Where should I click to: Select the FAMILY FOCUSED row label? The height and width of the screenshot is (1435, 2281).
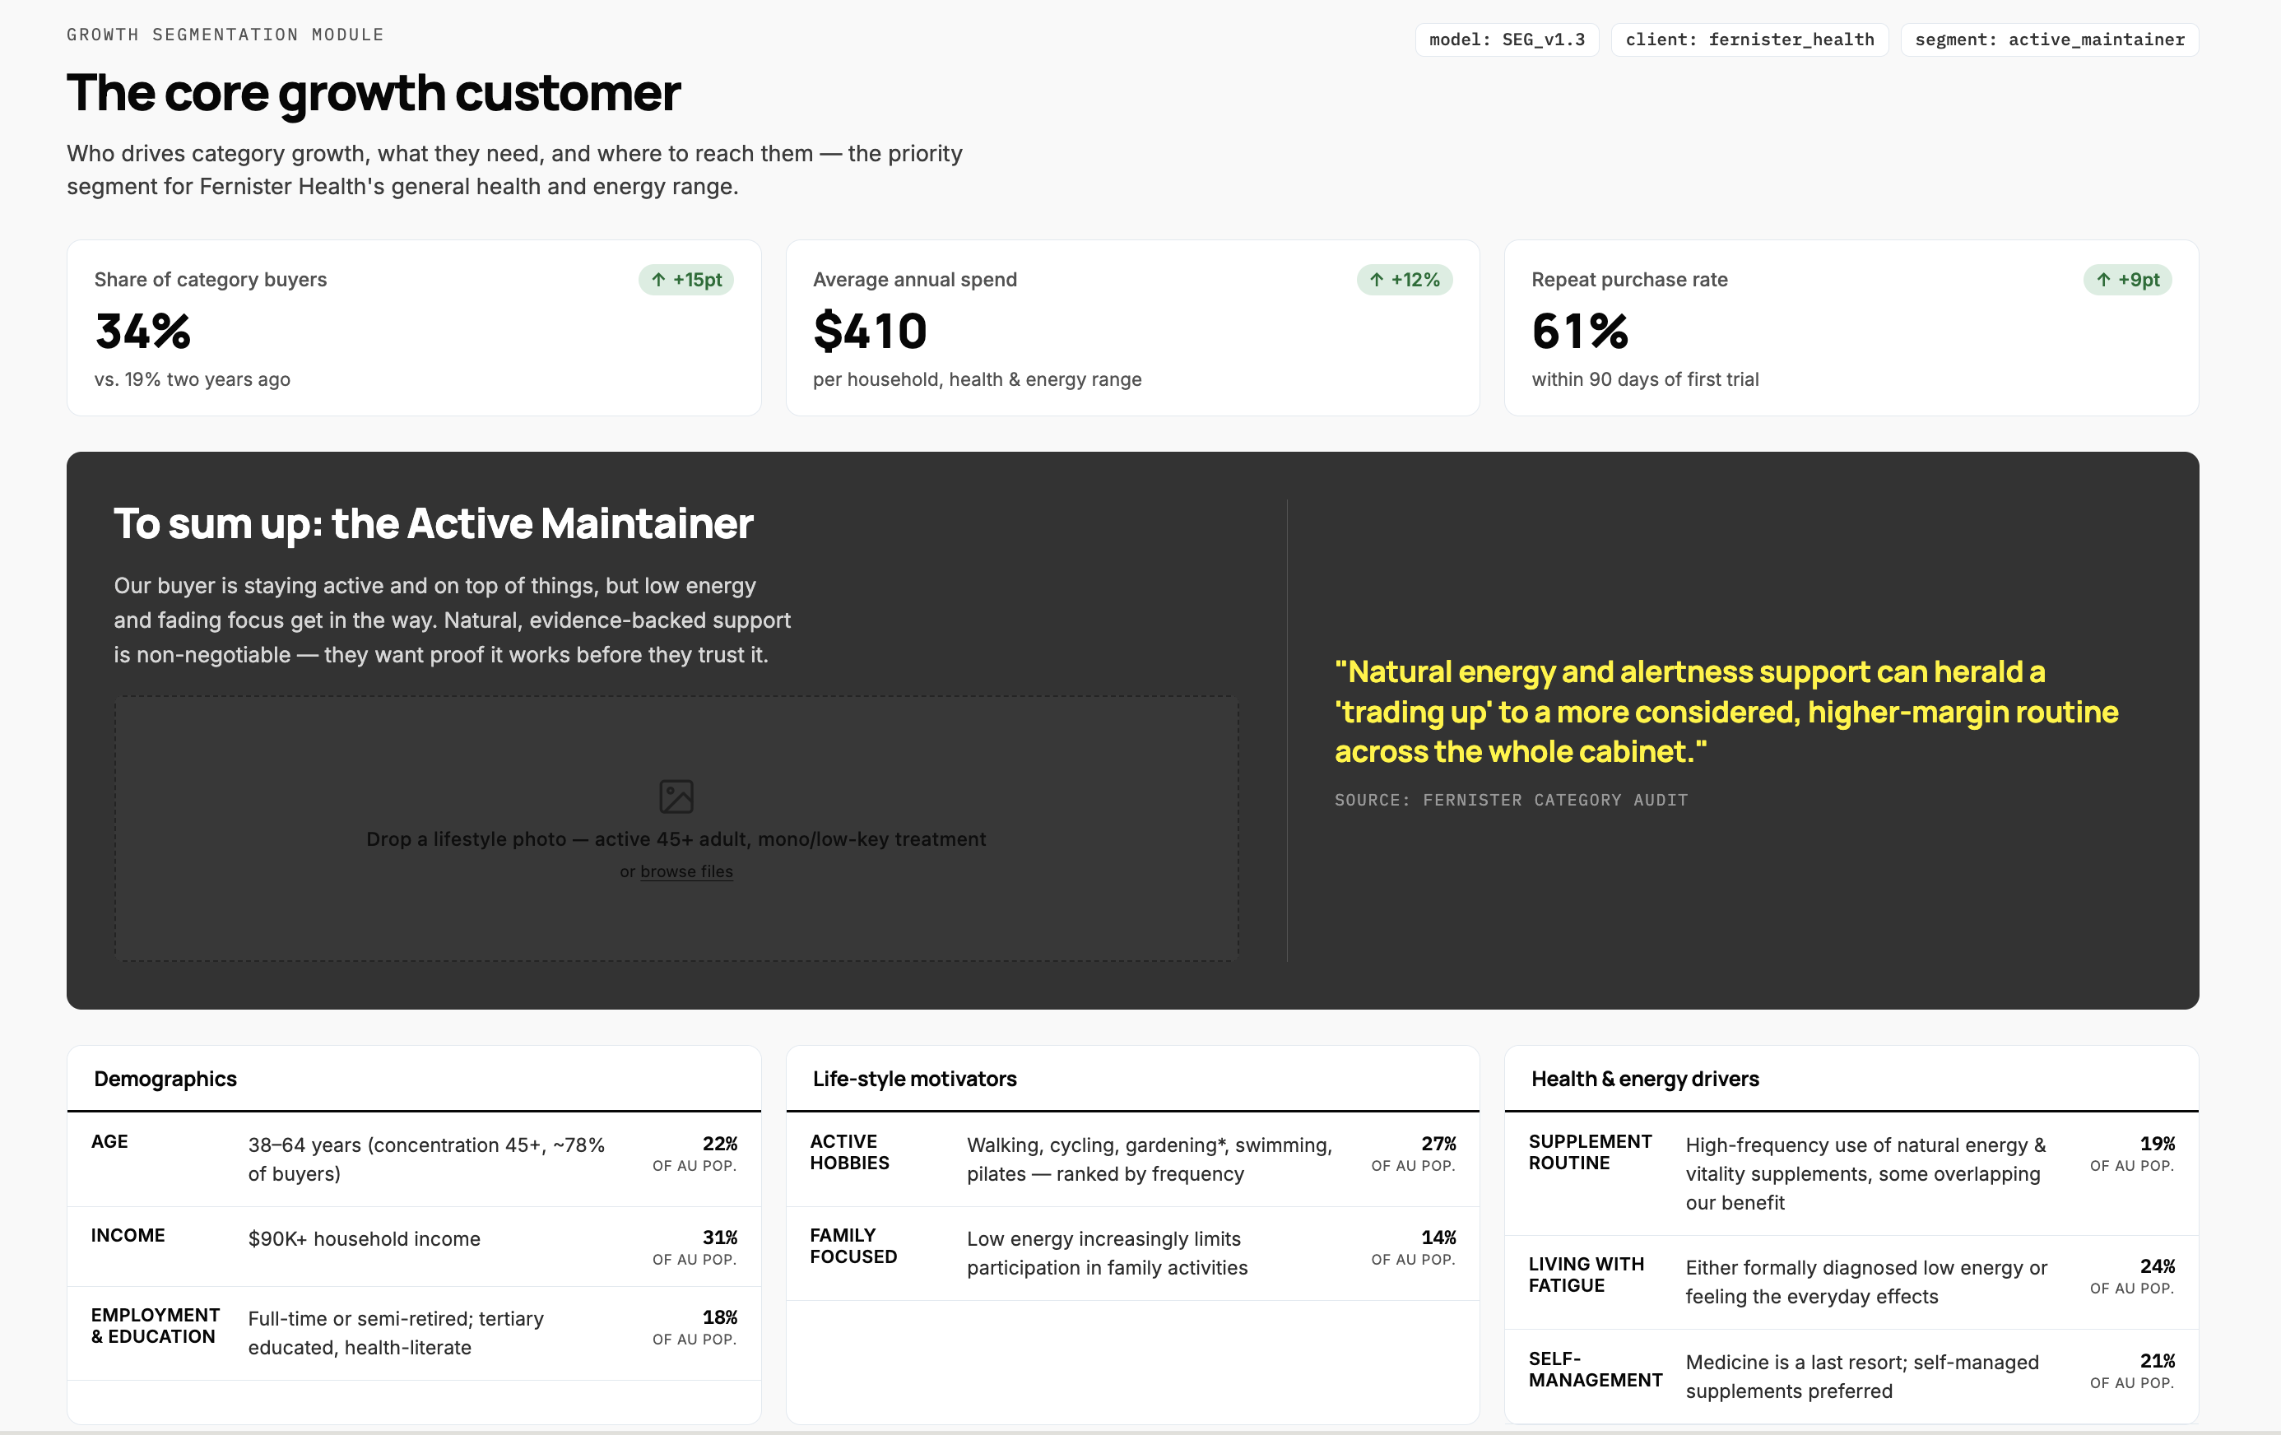coord(853,1246)
